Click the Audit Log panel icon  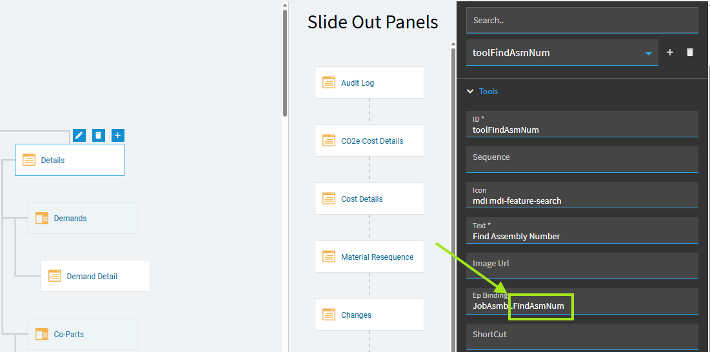pos(329,83)
